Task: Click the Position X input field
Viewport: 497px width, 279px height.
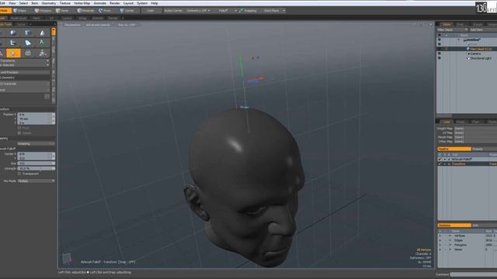Action: click(x=36, y=115)
